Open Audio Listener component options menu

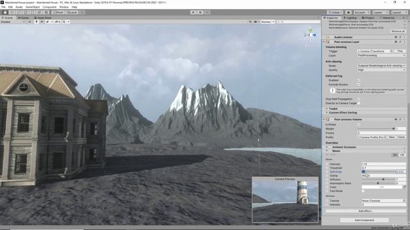(x=404, y=37)
